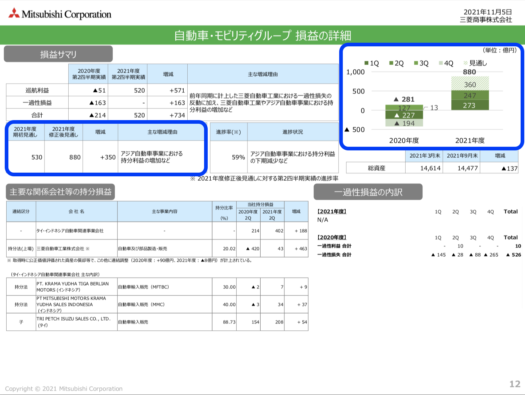Select the ▲ 194 bar segment

point(404,123)
